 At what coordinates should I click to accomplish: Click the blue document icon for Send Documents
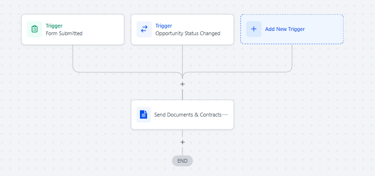coord(143,115)
